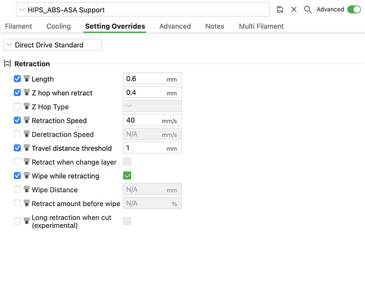Click the Z hop field showing 0.4

tap(152, 92)
